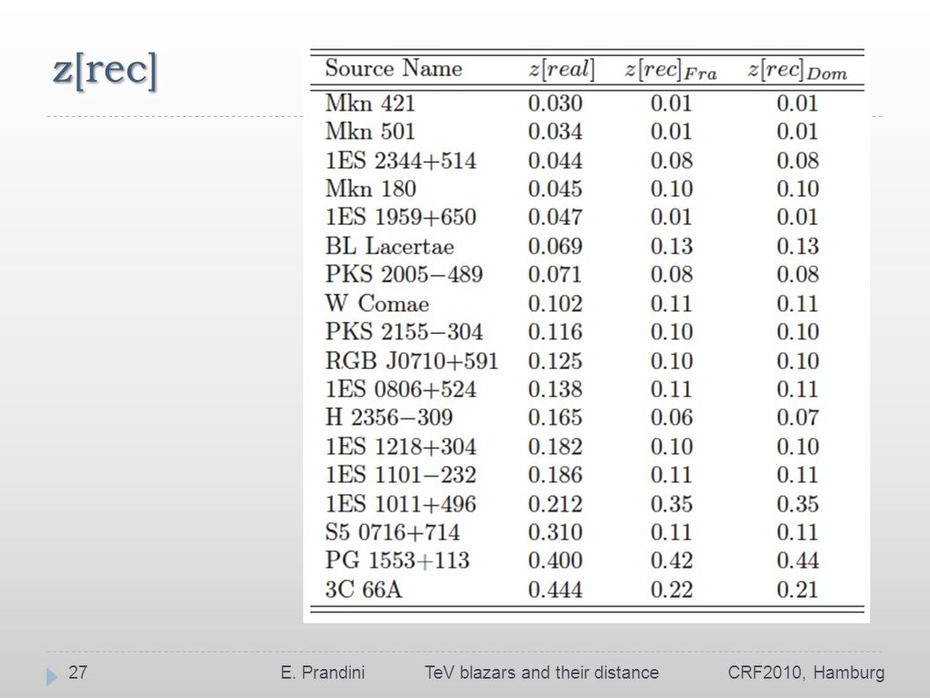Screen dimensions: 930x698
Task: Click the z[real] value 0.045
Action: pyautogui.click(x=556, y=189)
